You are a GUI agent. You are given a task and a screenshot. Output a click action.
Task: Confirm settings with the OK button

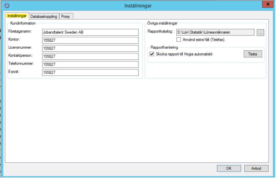[x=229, y=168]
